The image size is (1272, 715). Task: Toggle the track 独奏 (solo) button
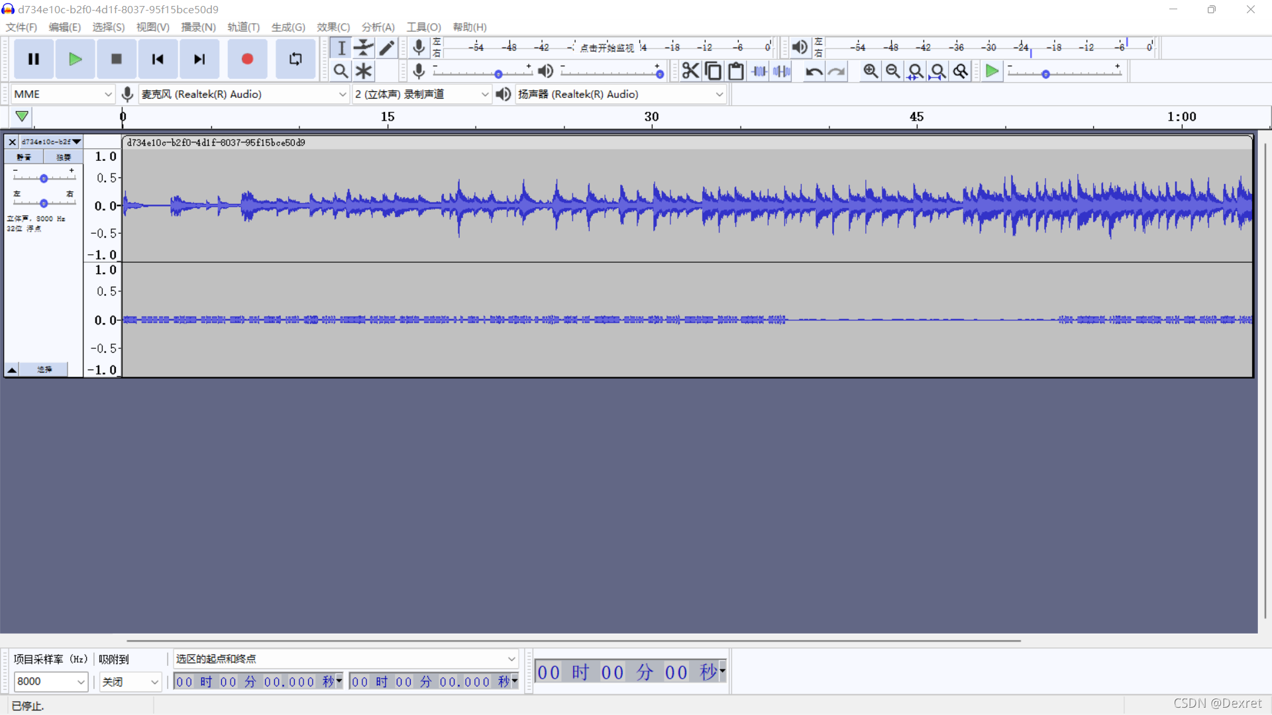tap(64, 157)
